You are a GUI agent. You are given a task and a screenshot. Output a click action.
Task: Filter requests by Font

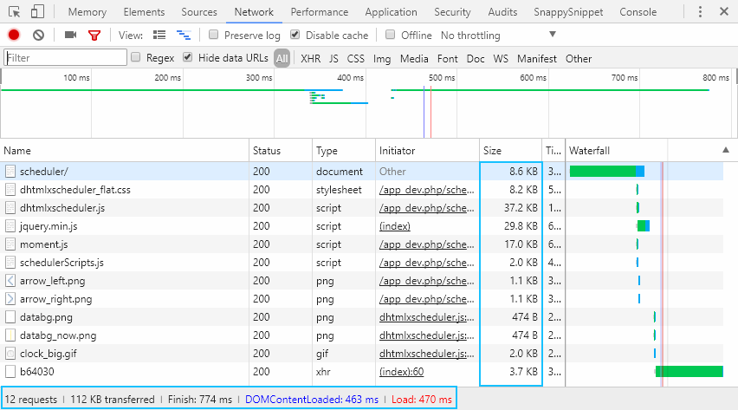448,58
